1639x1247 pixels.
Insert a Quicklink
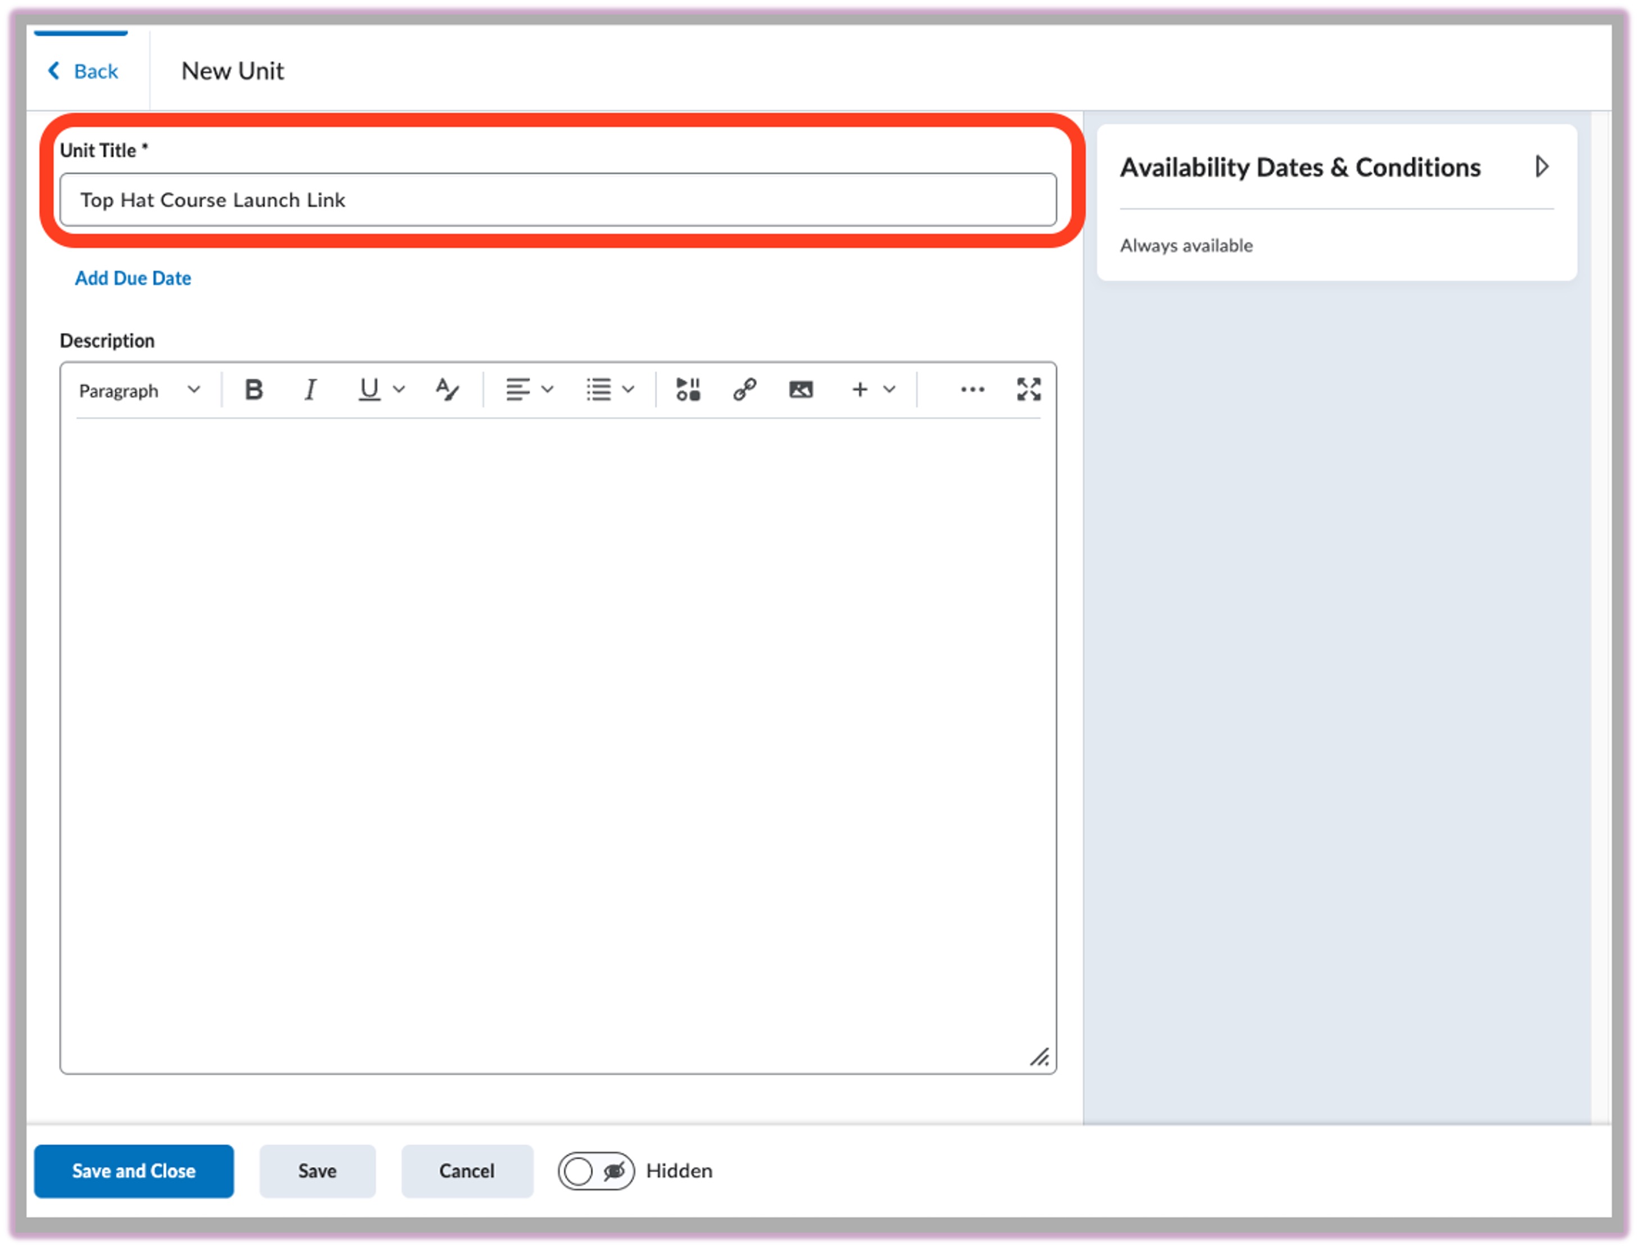point(744,389)
